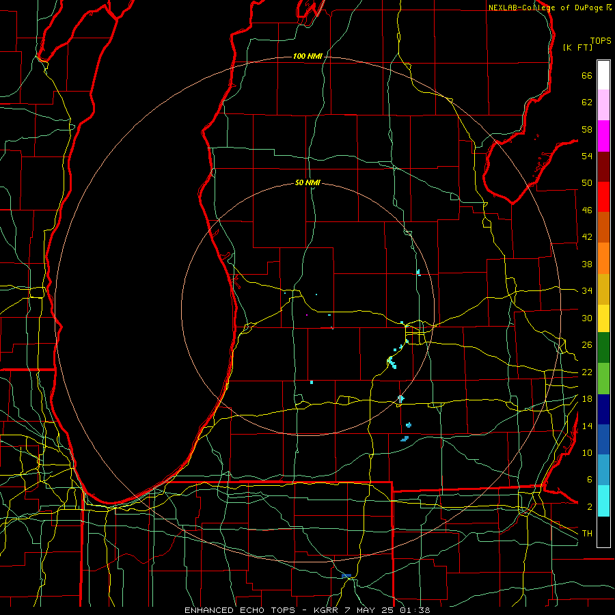Click the 62 value in the legend
The height and width of the screenshot is (615, 615).
coord(587,102)
